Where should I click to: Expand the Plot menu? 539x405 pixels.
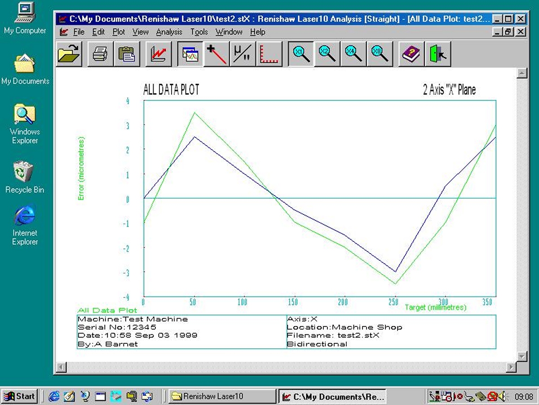(x=119, y=32)
